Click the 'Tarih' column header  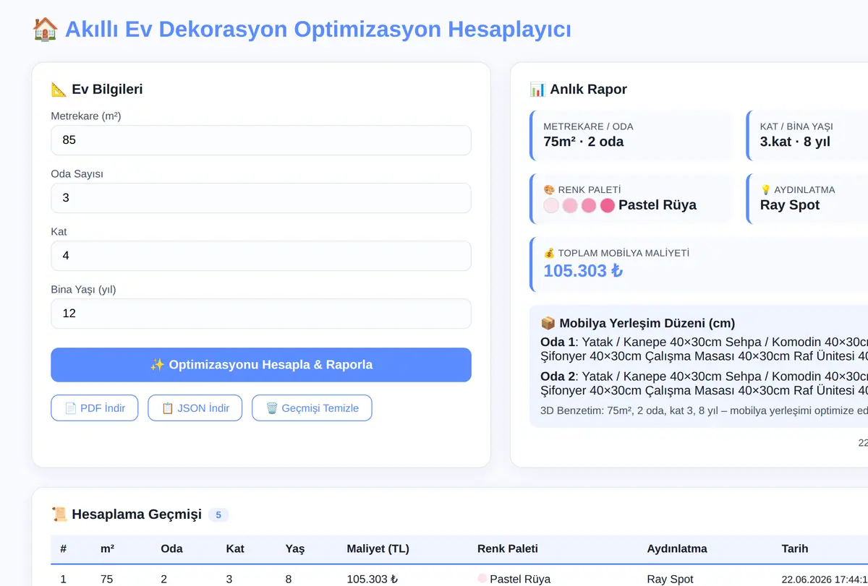click(794, 548)
